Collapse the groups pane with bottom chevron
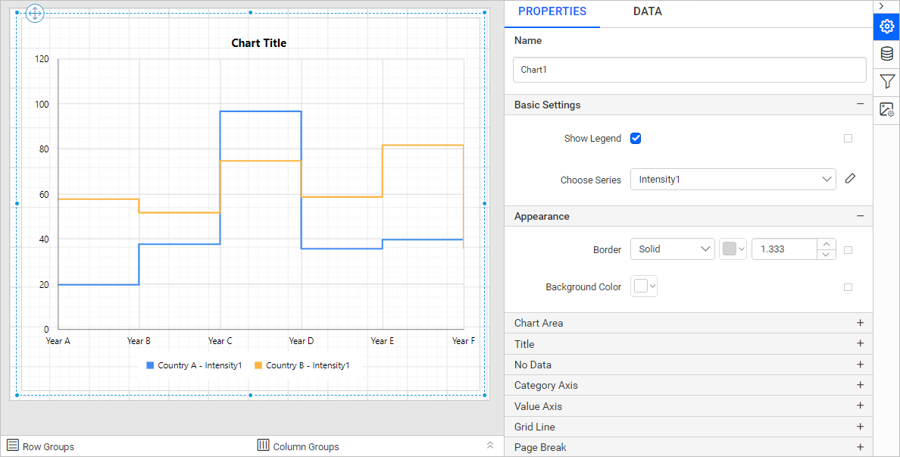Viewport: 900px width, 457px height. coord(490,445)
